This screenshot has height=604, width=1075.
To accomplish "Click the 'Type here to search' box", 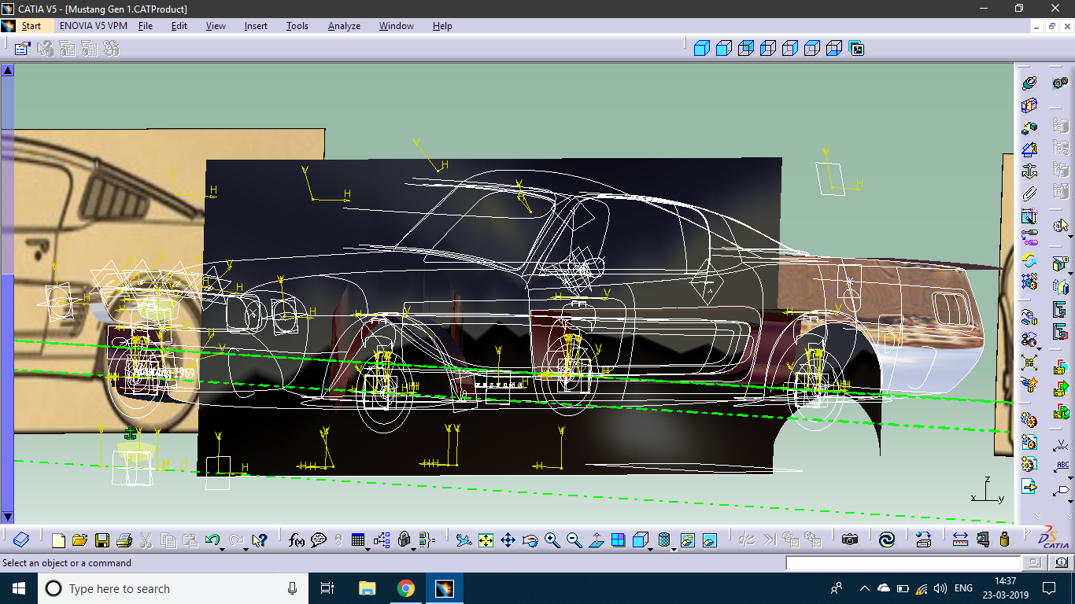I will click(x=173, y=588).
